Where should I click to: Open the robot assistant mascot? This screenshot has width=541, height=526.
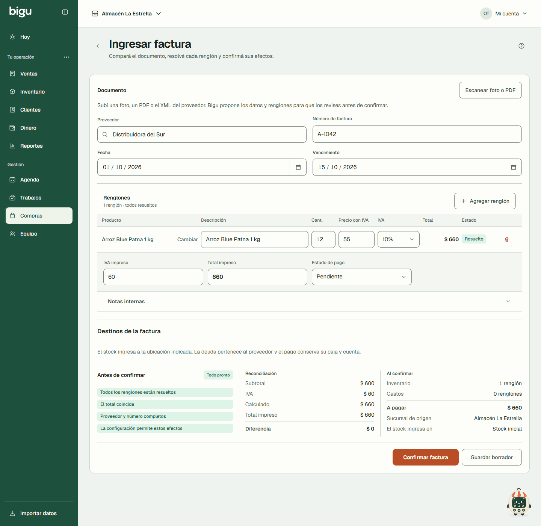click(519, 502)
